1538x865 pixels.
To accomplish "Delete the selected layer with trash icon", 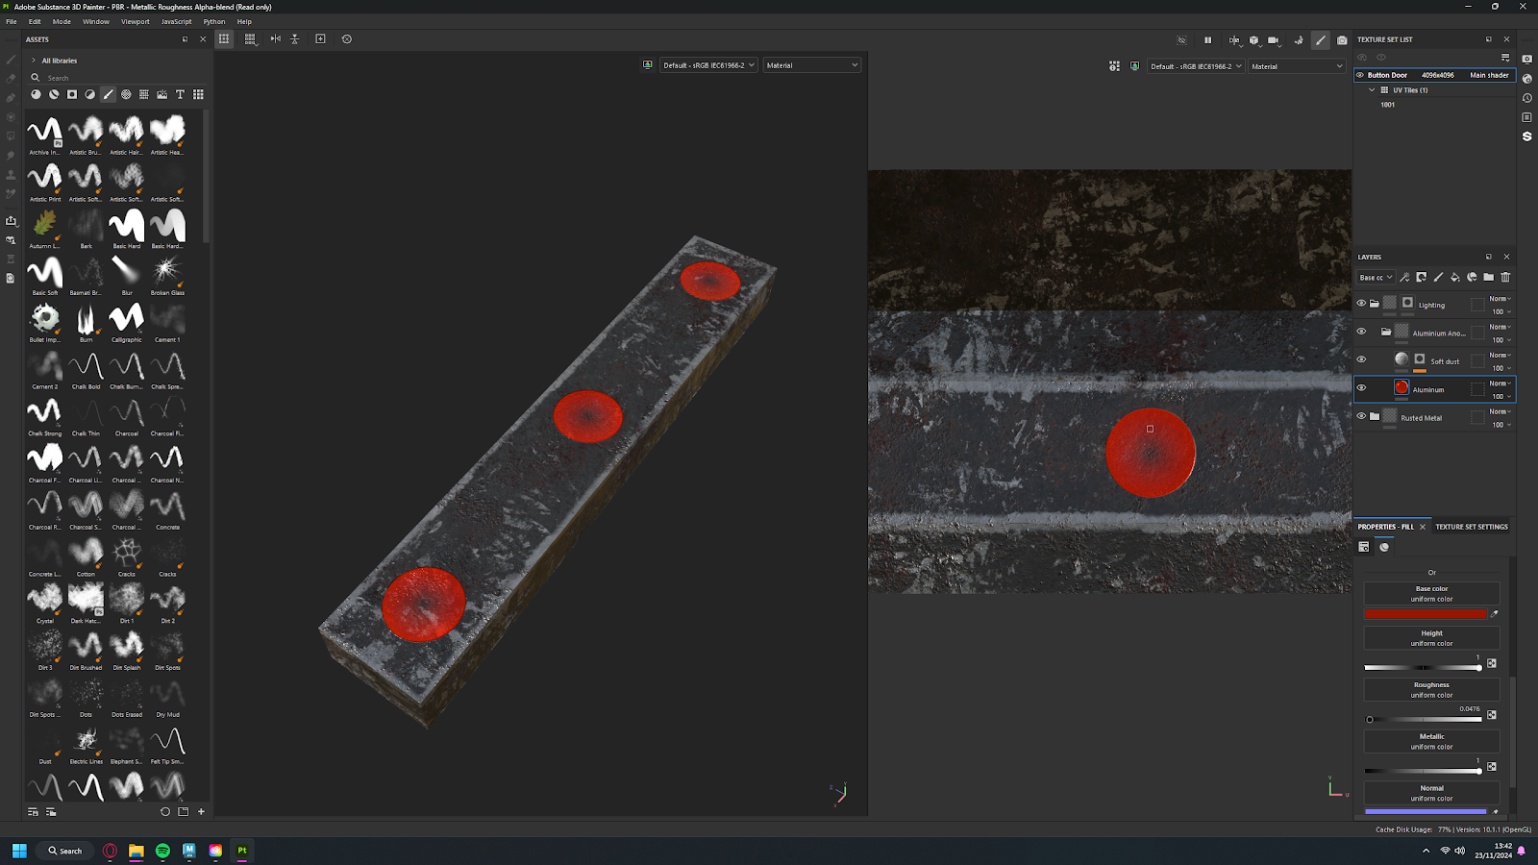I will [1505, 278].
